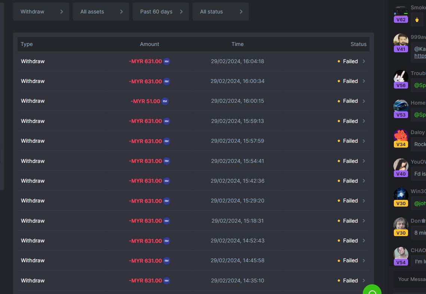The height and width of the screenshot is (294, 426).
Task: Expand the failed withdrawal at 16:00:34
Action: click(x=364, y=81)
